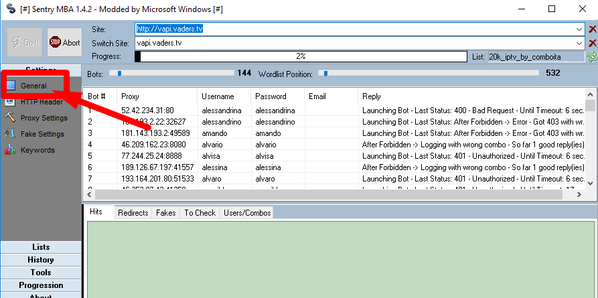Click username cell amando

tap(214, 133)
